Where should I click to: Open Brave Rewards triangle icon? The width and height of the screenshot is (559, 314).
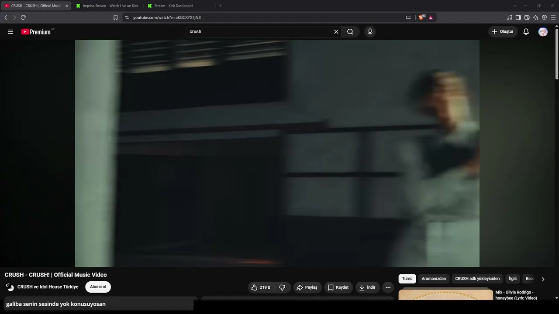[431, 17]
